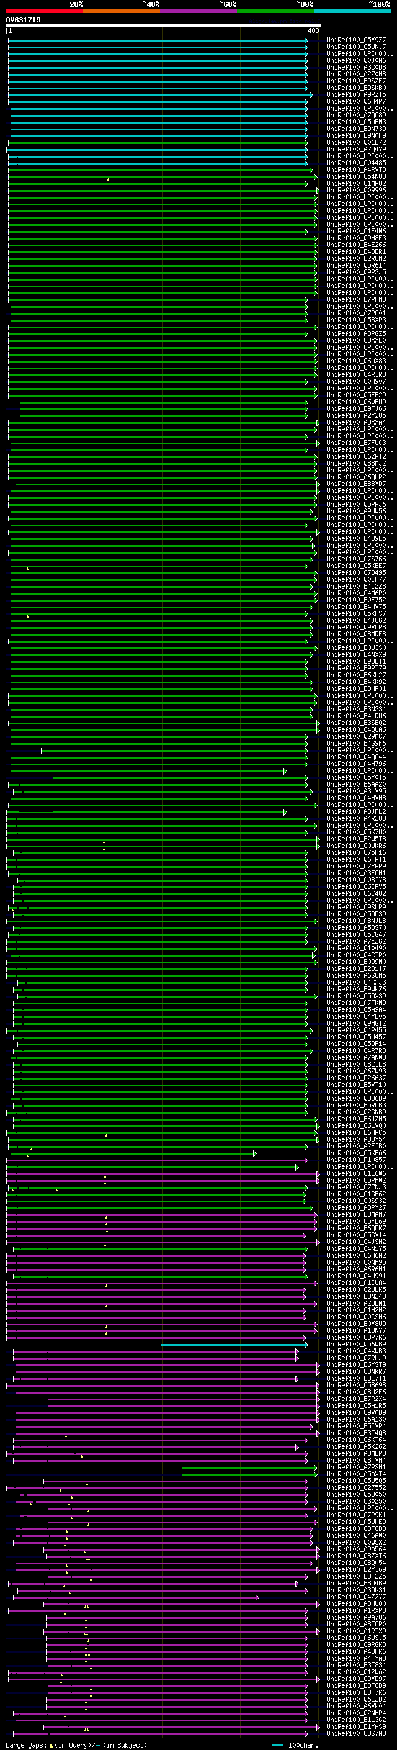The image size is (397, 1750).
Task: Select the UniRef100_Q54N83 hit label
Action: 356,177
